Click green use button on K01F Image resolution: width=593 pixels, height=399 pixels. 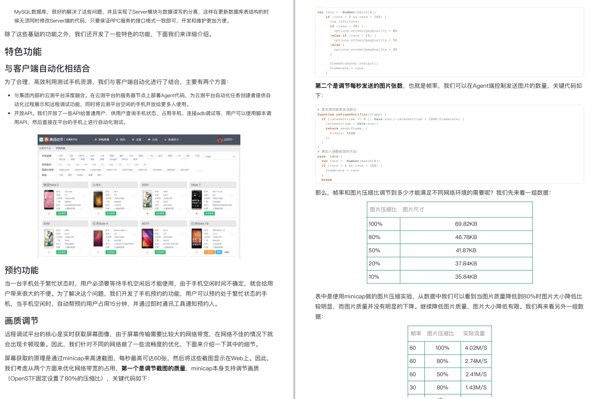pos(160,252)
